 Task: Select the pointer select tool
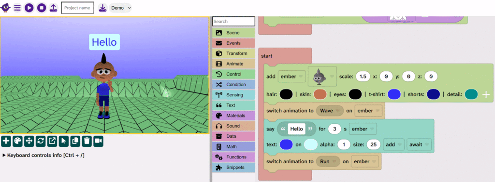pyautogui.click(x=63, y=141)
